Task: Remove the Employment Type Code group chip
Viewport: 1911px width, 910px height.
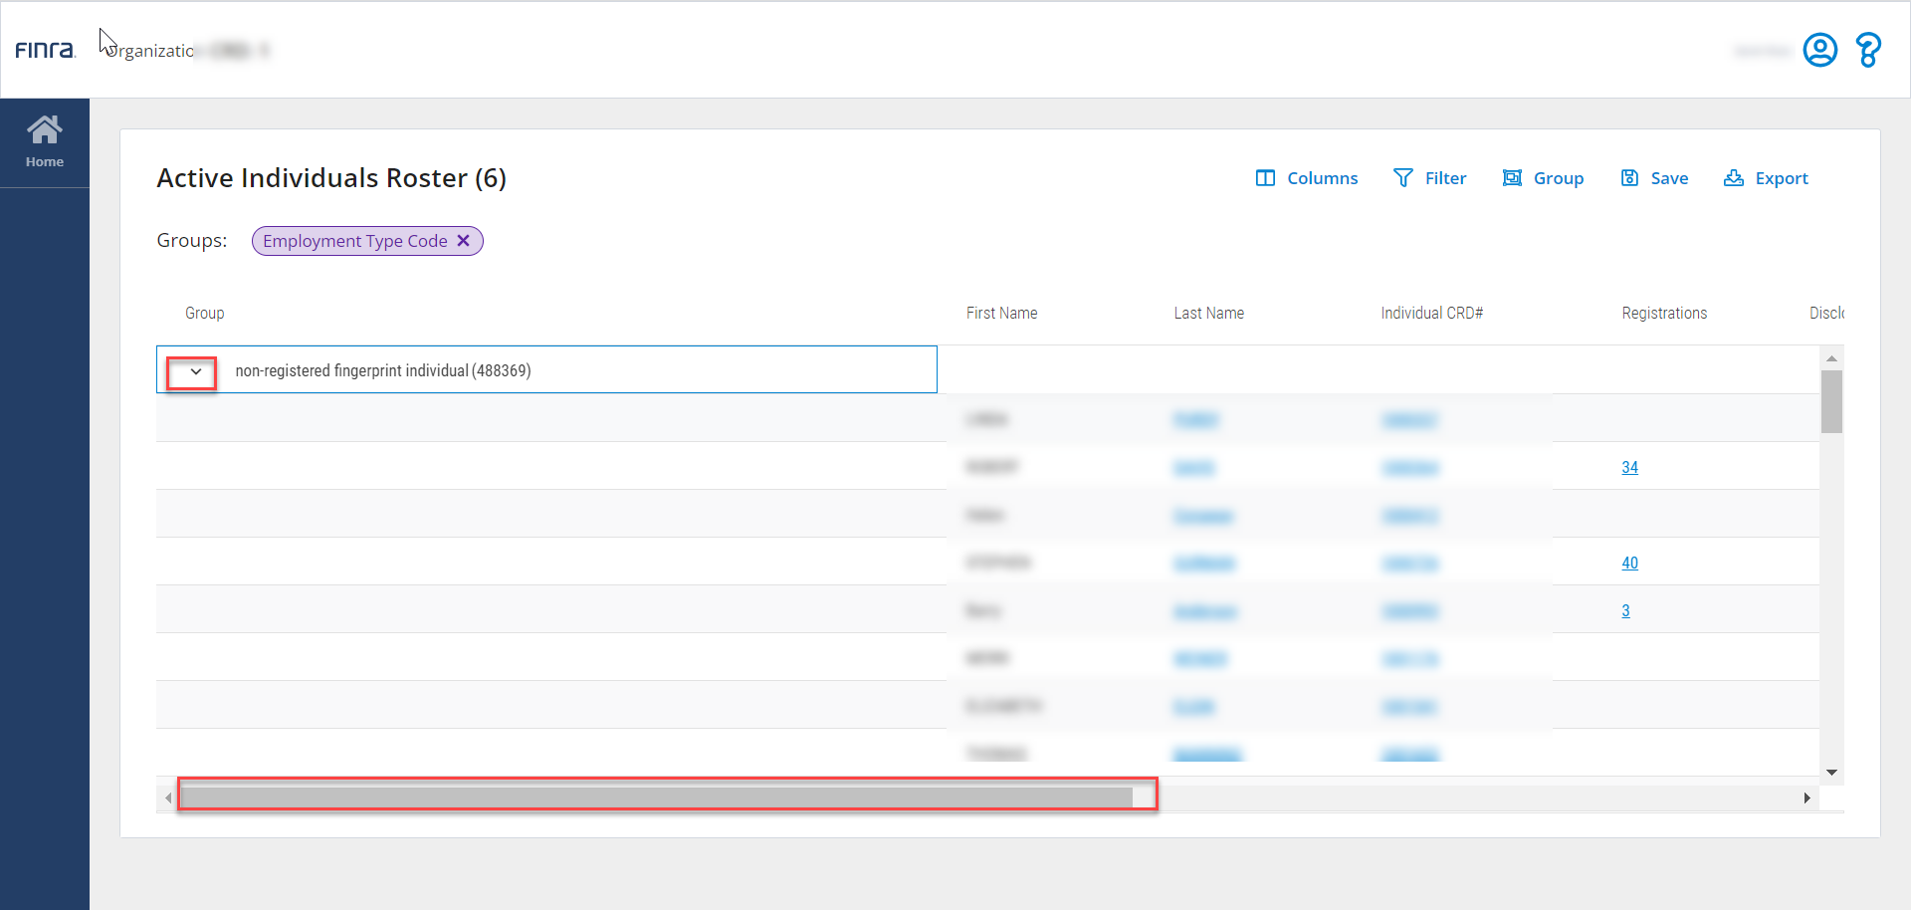Action: (x=464, y=240)
